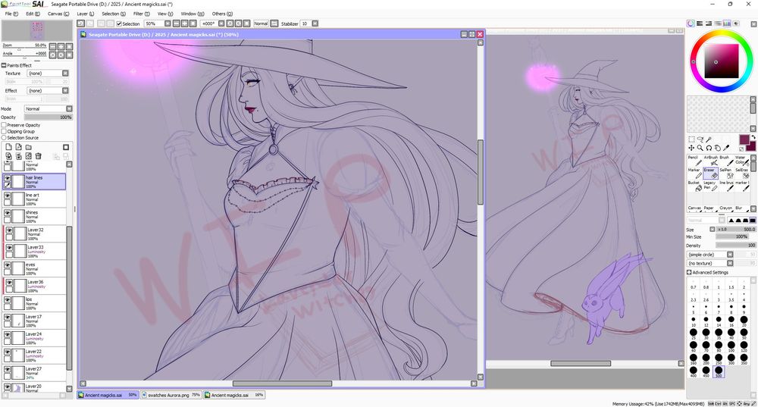Adjust the brush Size slider

tap(736, 230)
